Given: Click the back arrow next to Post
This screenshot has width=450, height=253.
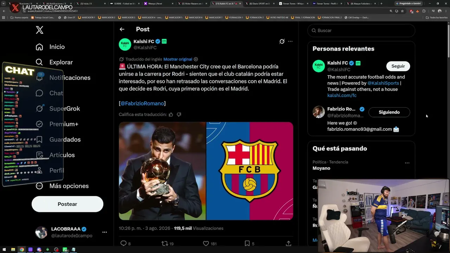Looking at the screenshot, I should tap(122, 30).
